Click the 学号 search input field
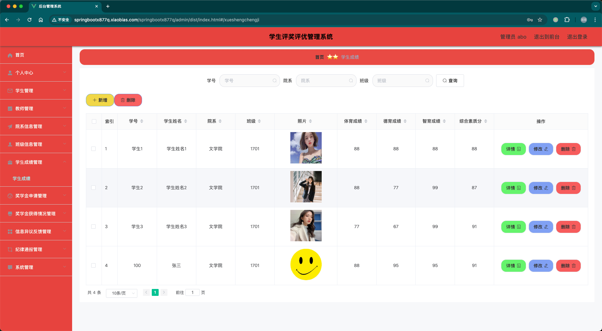 (x=250, y=81)
